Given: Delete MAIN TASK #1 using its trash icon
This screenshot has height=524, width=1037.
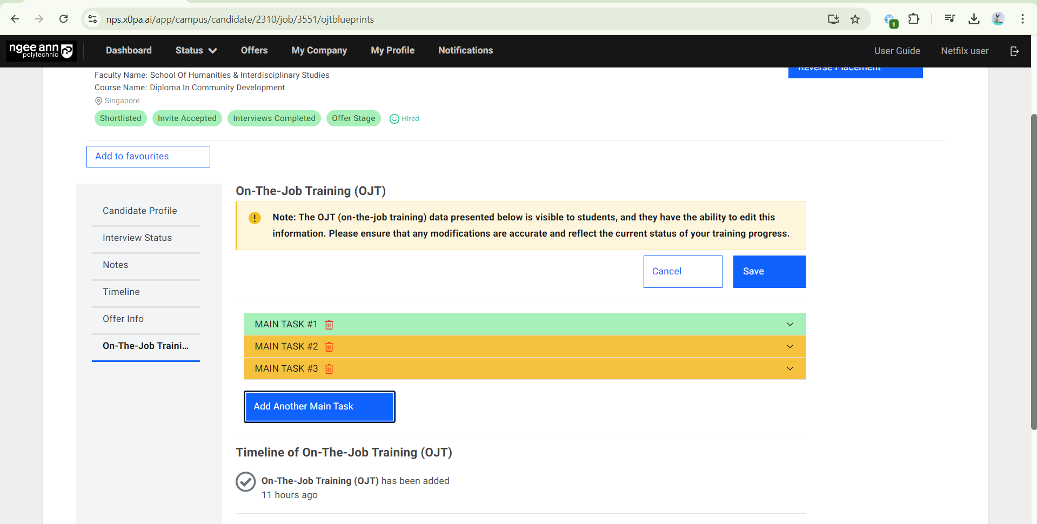Looking at the screenshot, I should point(329,324).
